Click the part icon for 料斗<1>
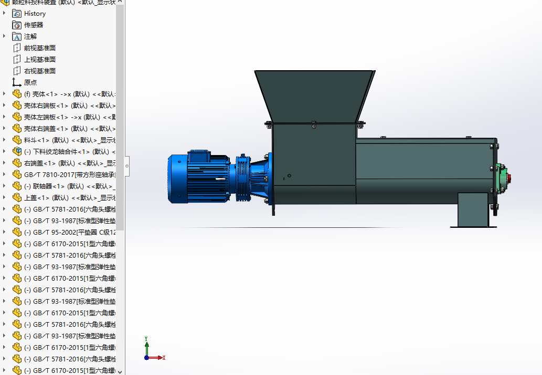Viewport: 542px width, 375px height. [17, 140]
